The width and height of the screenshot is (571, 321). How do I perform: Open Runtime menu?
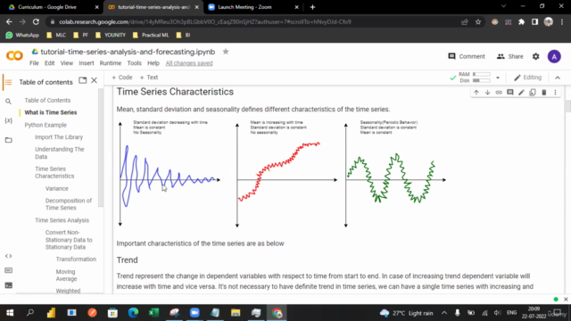tap(111, 63)
